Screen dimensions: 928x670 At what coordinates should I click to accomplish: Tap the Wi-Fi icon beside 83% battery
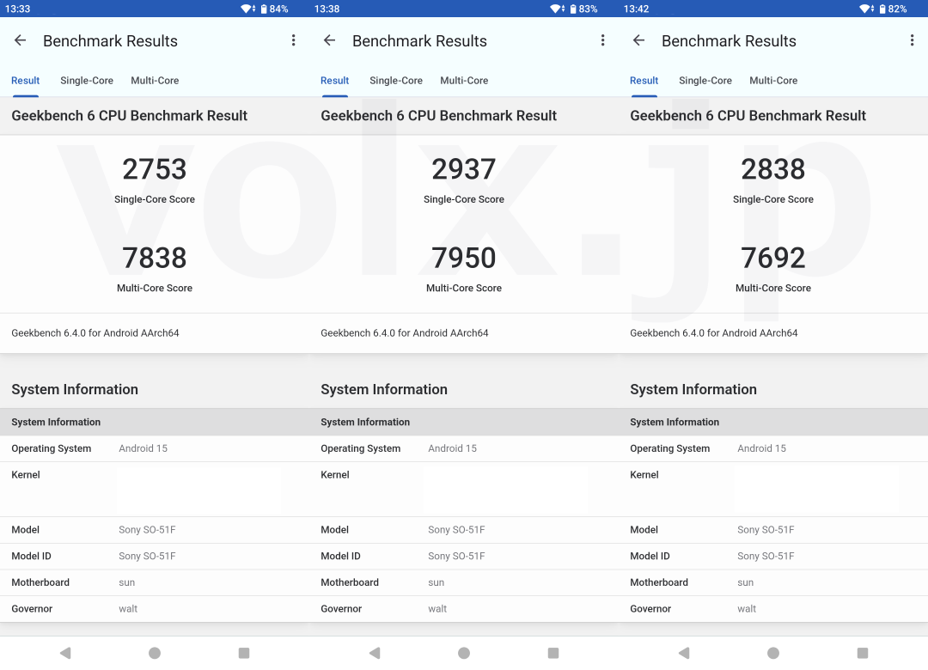point(557,9)
